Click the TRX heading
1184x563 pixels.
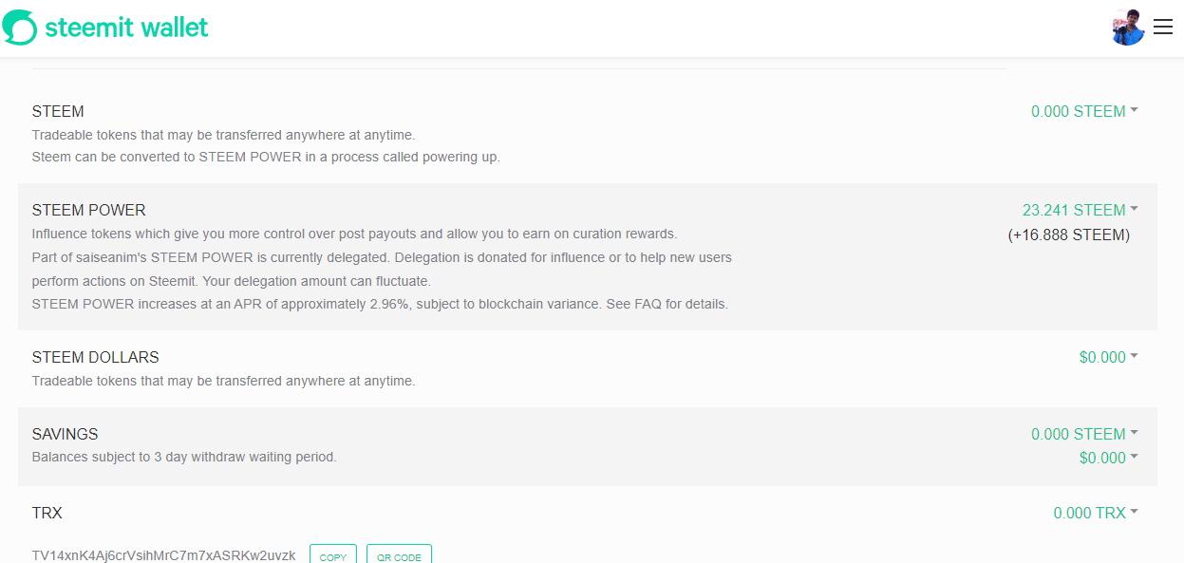coord(47,513)
